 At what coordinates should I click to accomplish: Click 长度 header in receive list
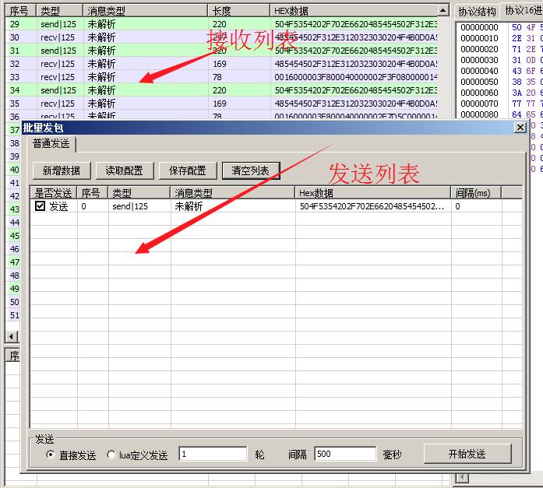pos(239,11)
